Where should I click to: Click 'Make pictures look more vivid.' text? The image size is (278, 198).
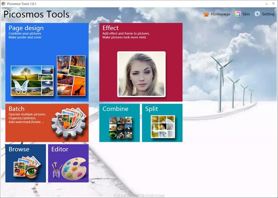point(124,37)
